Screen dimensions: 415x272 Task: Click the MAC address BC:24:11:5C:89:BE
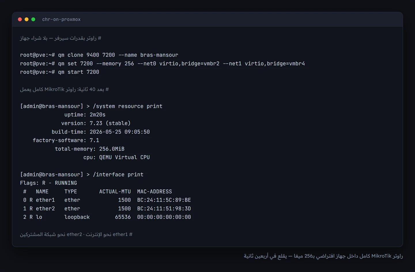[164, 200]
